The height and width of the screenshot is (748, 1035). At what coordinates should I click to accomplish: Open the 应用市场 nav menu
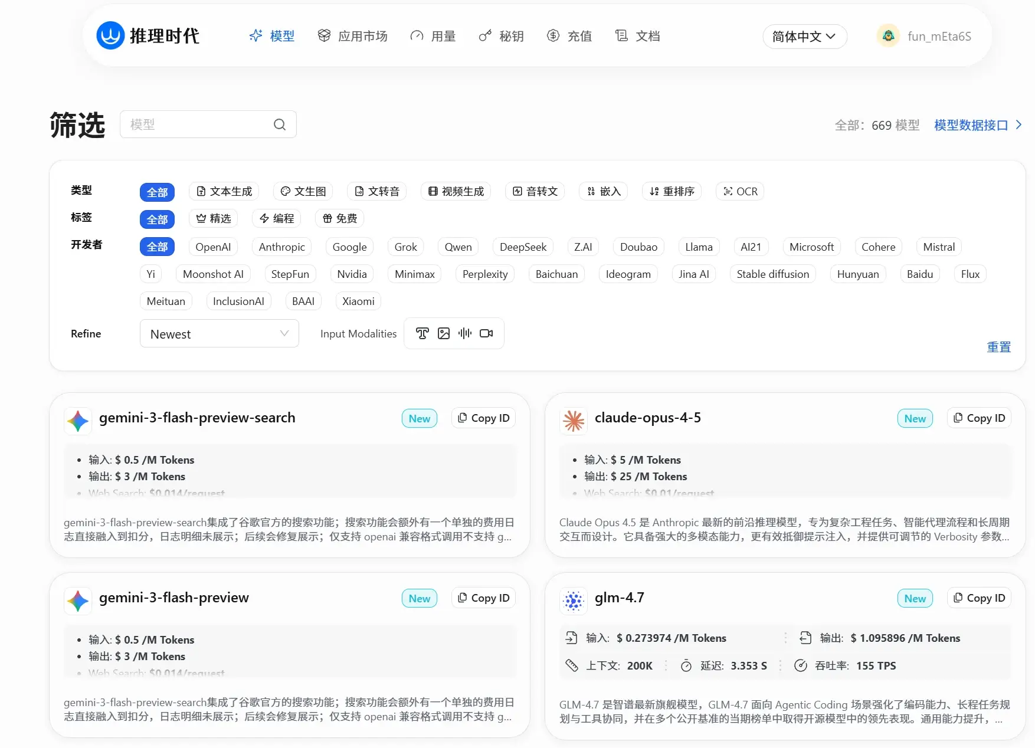[353, 36]
